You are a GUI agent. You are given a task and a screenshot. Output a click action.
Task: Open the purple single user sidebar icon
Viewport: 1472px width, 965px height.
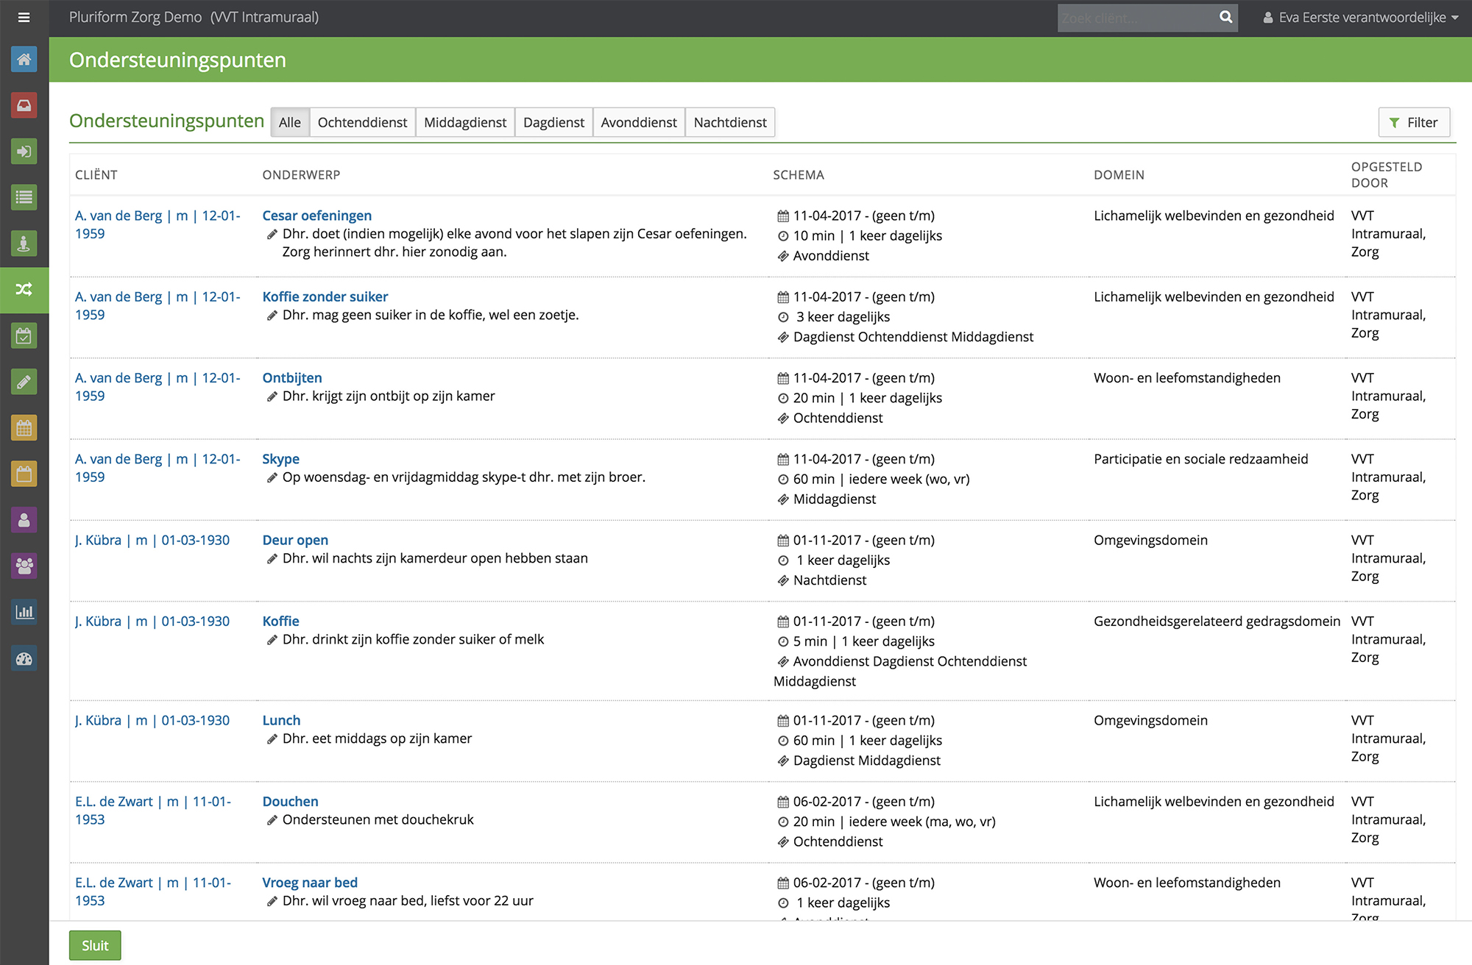coord(24,520)
